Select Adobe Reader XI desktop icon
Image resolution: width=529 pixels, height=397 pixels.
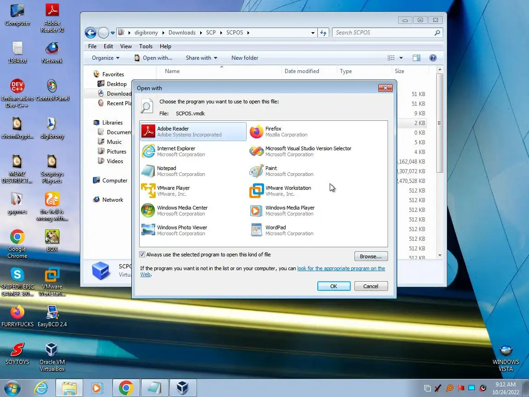coord(52,18)
